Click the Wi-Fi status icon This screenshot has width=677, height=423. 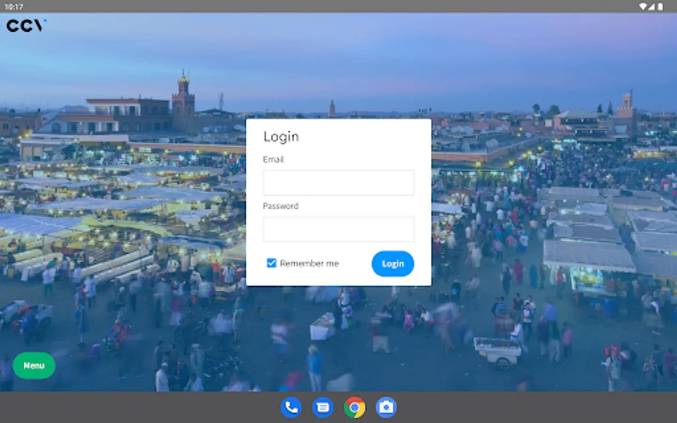[643, 7]
